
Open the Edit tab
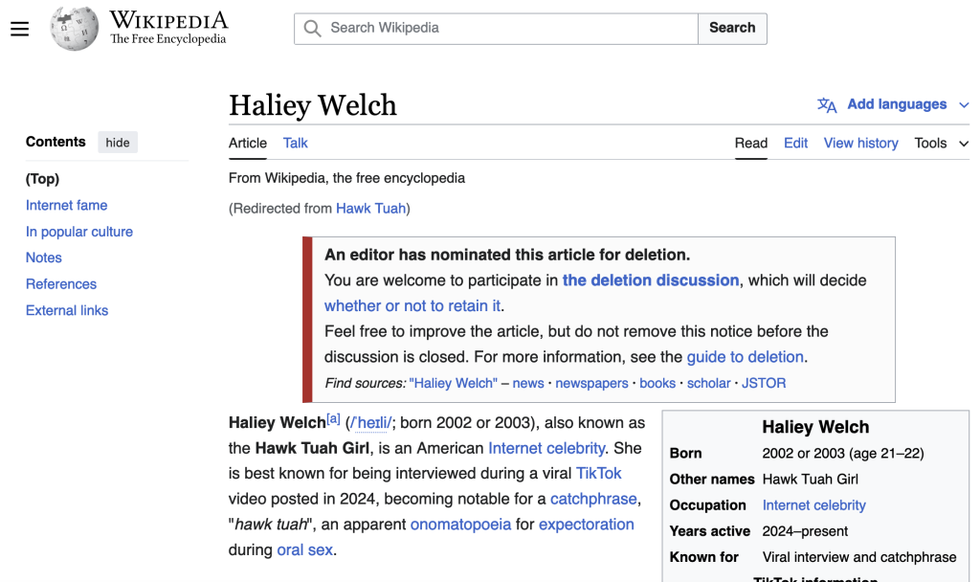point(795,144)
